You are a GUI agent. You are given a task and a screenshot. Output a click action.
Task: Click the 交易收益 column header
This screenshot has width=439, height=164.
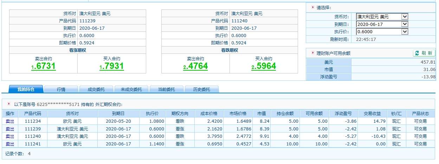pyautogui.click(x=372, y=114)
